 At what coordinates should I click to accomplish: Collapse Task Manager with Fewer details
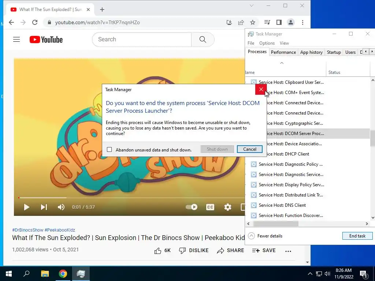(265, 236)
